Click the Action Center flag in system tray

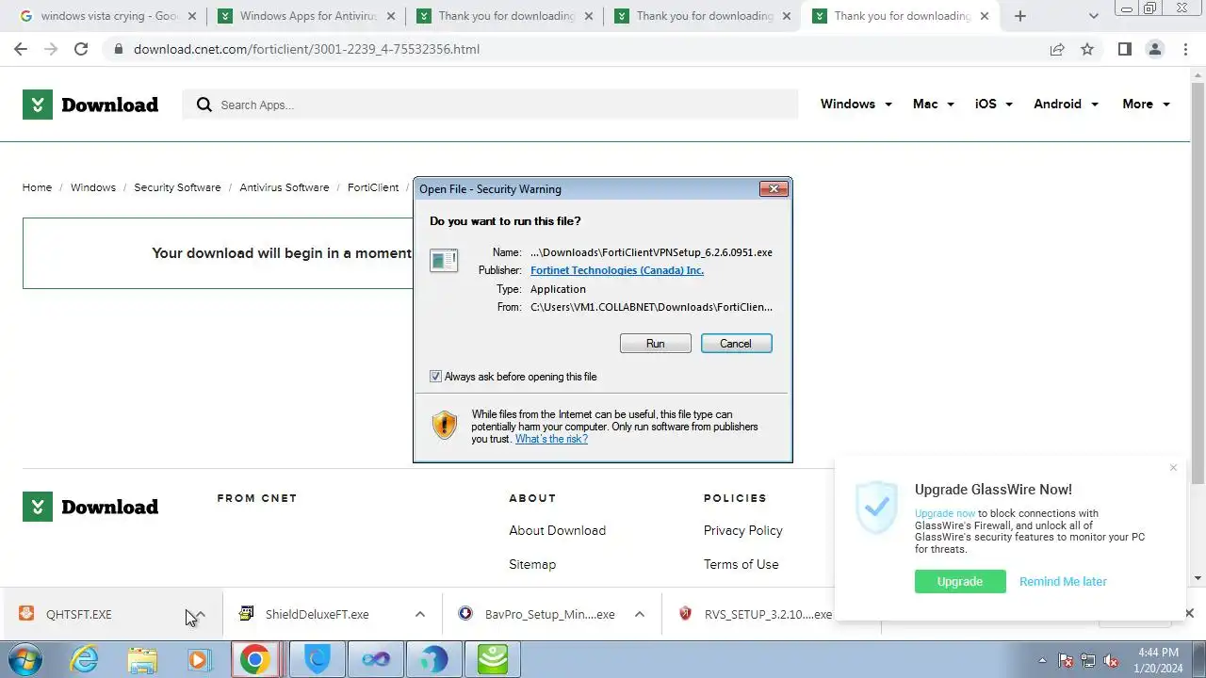[1067, 660]
